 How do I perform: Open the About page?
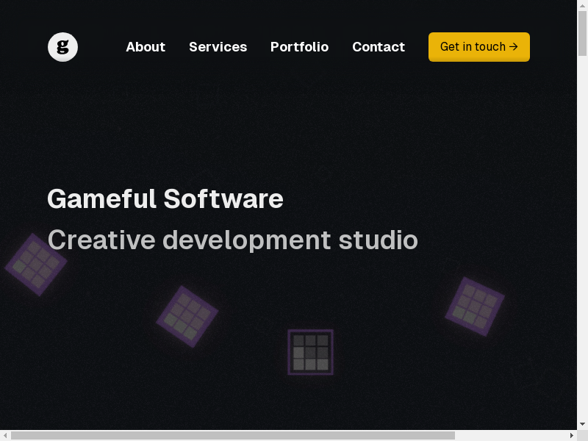coord(146,47)
